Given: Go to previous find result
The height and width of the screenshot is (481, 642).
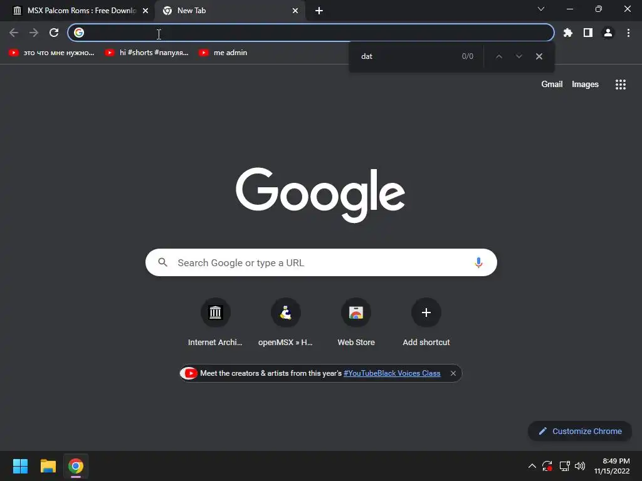Looking at the screenshot, I should click(498, 56).
